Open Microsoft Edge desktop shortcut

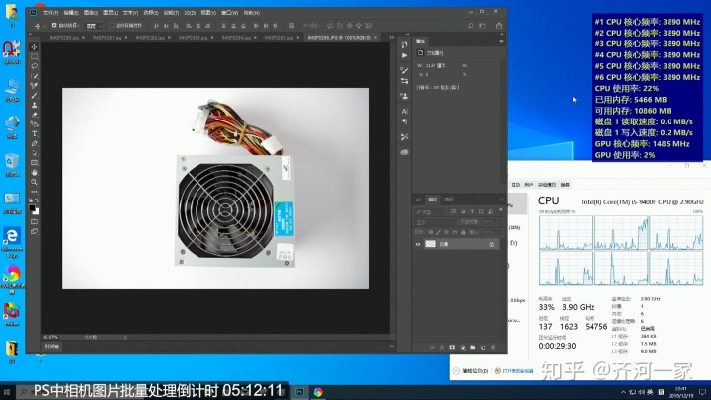12,243
